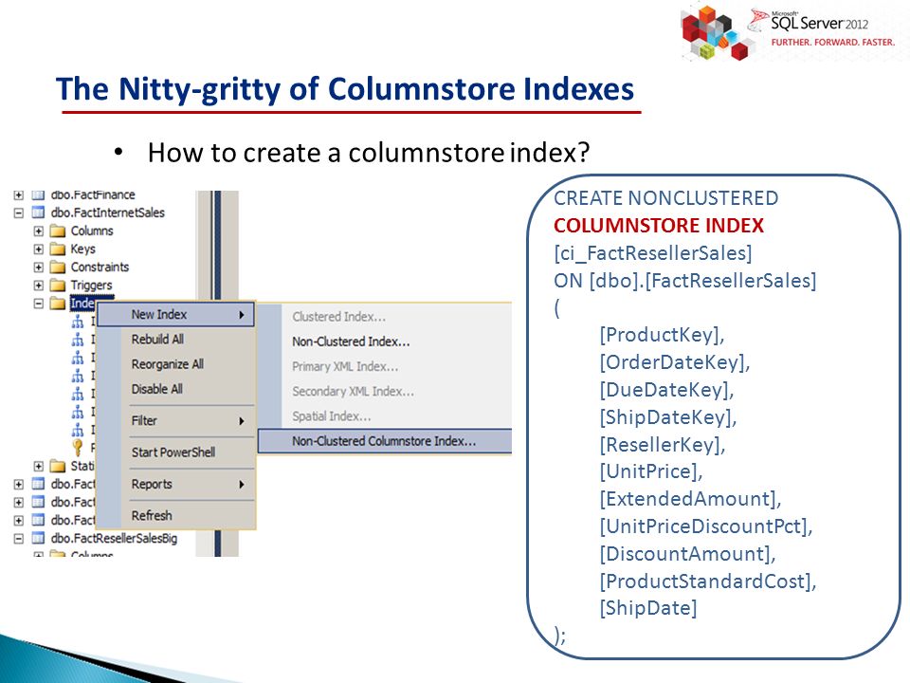Image resolution: width=910 pixels, height=683 pixels.
Task: Click the '[ShipDateKey],' code line
Action: tap(668, 417)
